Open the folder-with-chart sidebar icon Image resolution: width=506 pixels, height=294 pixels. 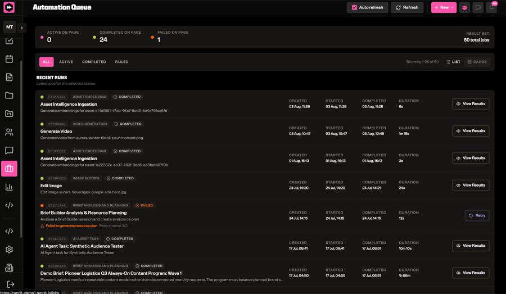(x=9, y=114)
